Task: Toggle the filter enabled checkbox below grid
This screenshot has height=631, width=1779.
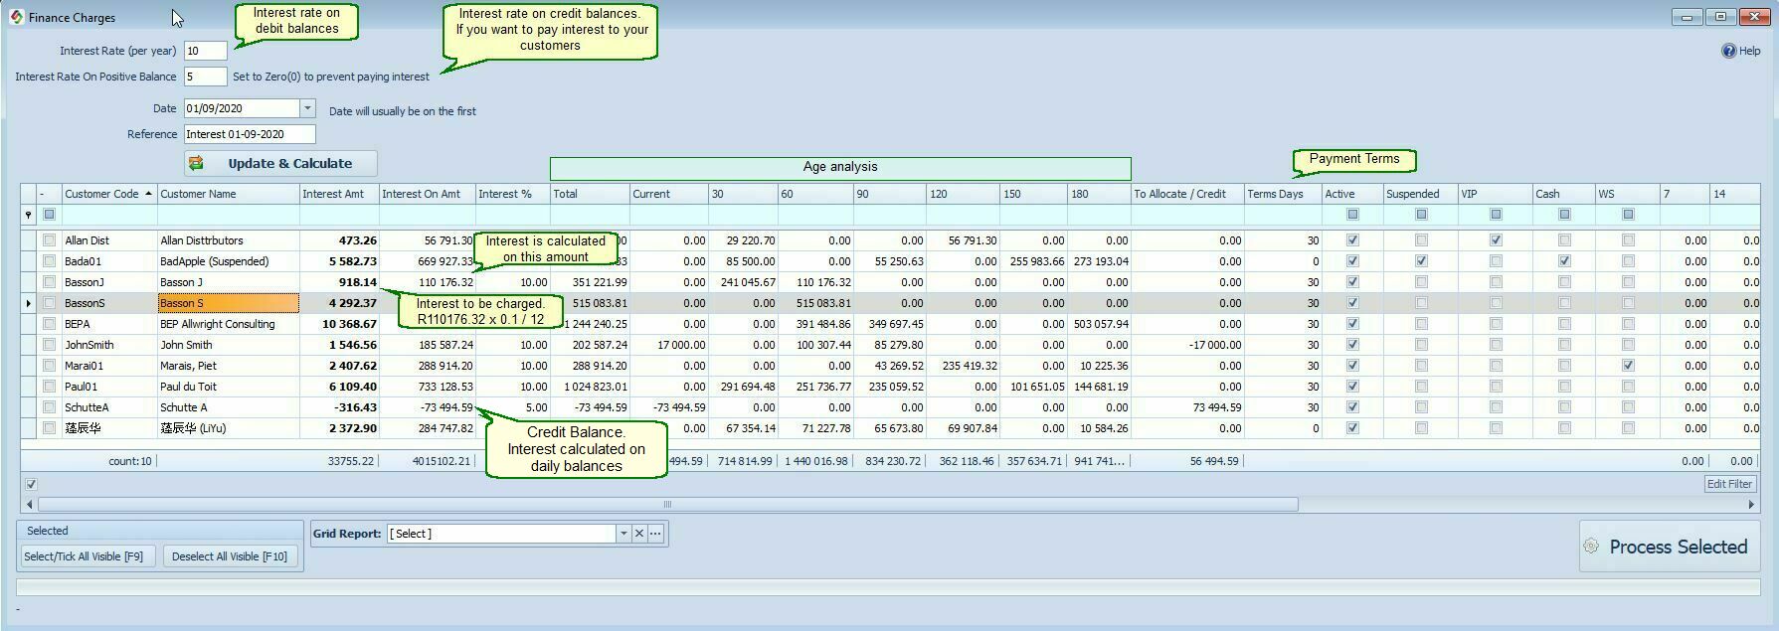Action: (31, 485)
